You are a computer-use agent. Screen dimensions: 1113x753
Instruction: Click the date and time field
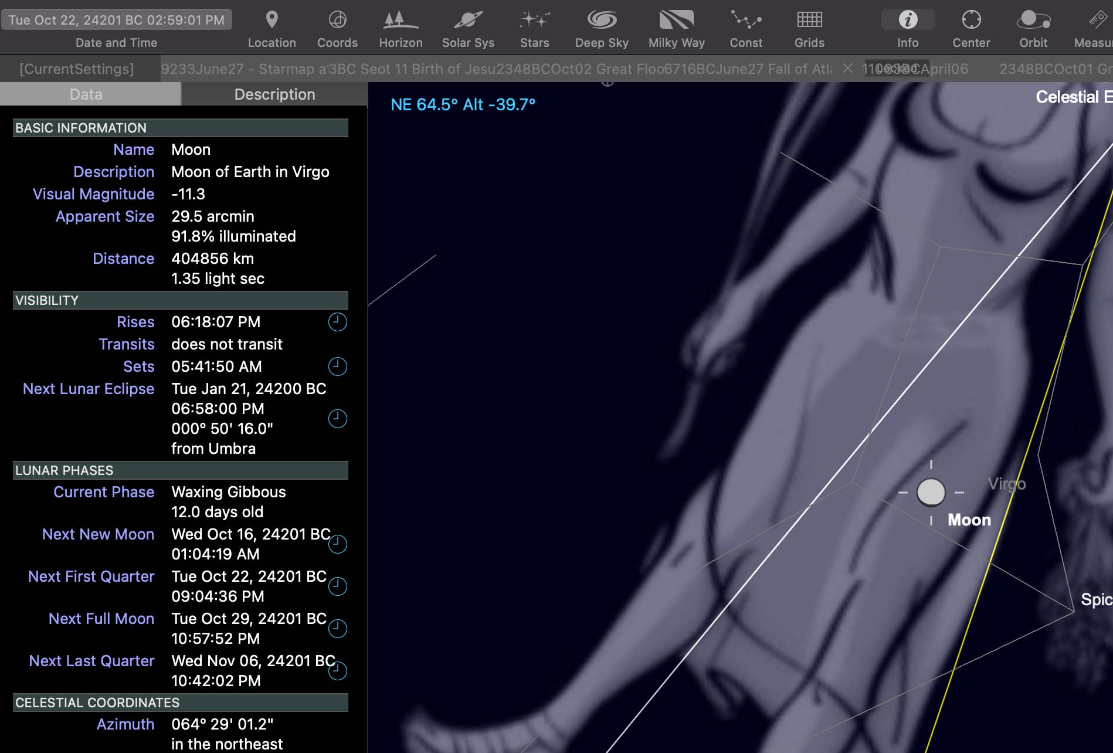117,20
